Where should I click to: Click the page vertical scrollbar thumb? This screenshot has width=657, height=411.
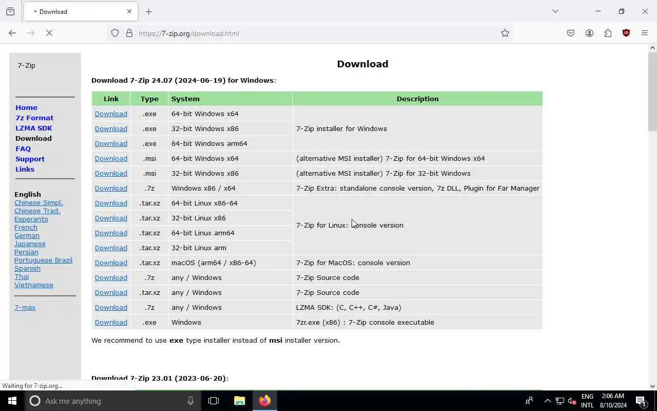[652, 91]
